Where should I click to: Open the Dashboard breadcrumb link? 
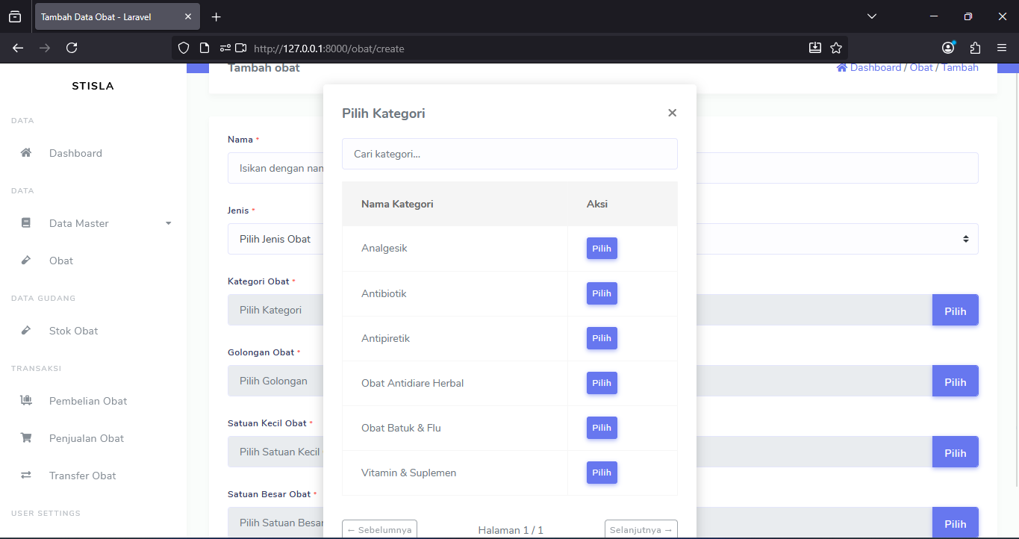tap(875, 68)
